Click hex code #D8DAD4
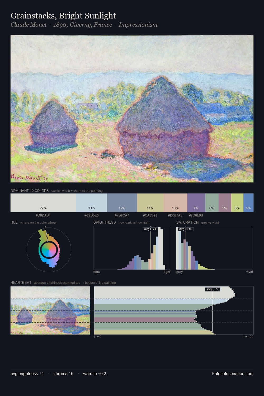Viewport: 264px width, 396px height. 43,215
